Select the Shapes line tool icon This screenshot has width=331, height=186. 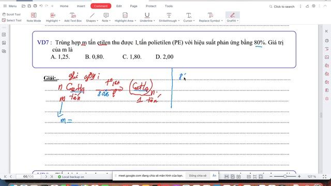pyautogui.click(x=92, y=15)
